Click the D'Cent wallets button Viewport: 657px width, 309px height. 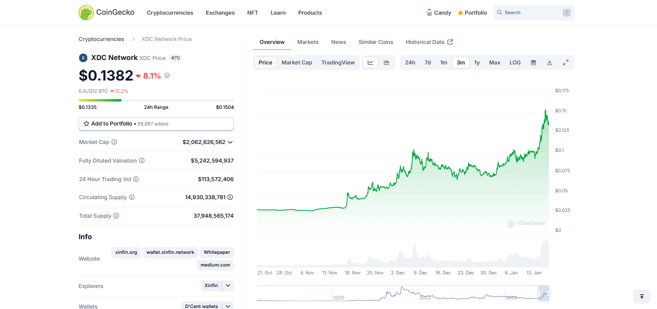click(202, 307)
